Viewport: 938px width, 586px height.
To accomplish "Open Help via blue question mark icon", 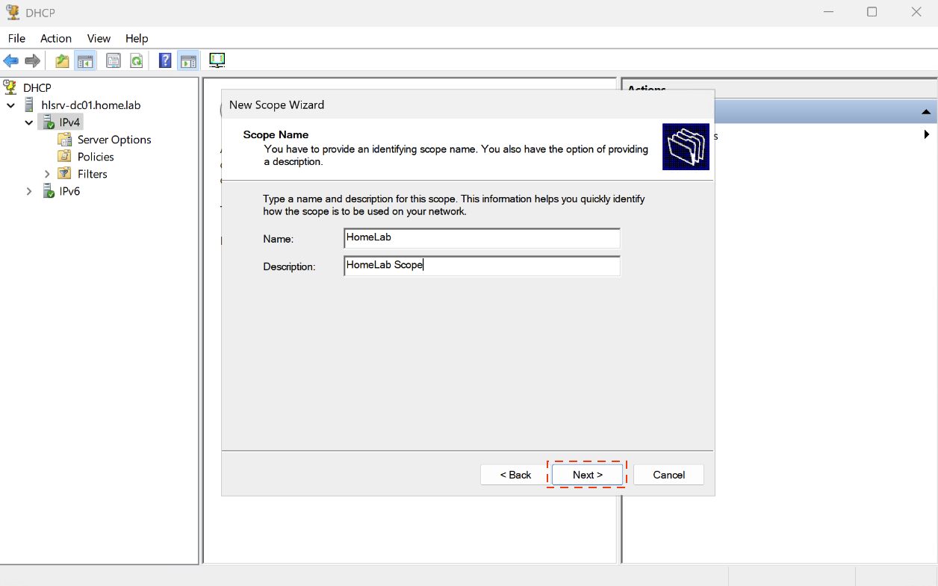I will pyautogui.click(x=165, y=61).
